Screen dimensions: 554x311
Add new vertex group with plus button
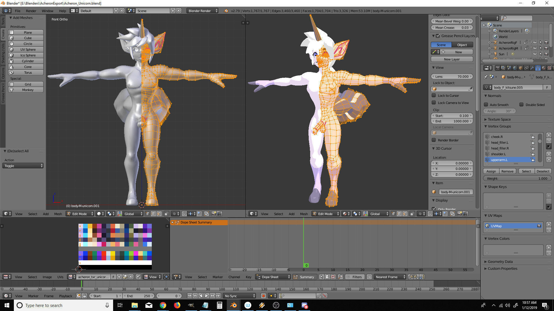tap(549, 135)
